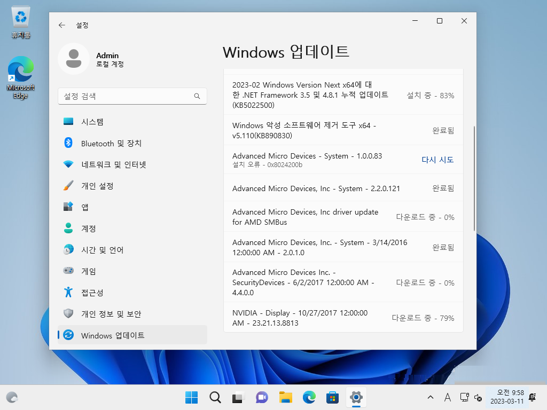
Task: Select the 게임 controller icon
Action: coord(68,271)
